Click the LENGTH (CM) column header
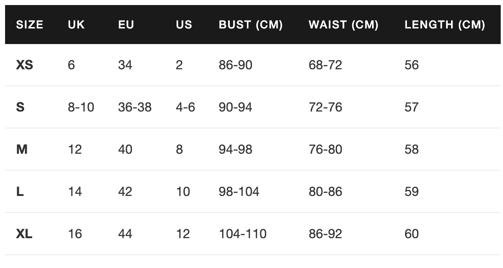The height and width of the screenshot is (268, 503). click(445, 25)
